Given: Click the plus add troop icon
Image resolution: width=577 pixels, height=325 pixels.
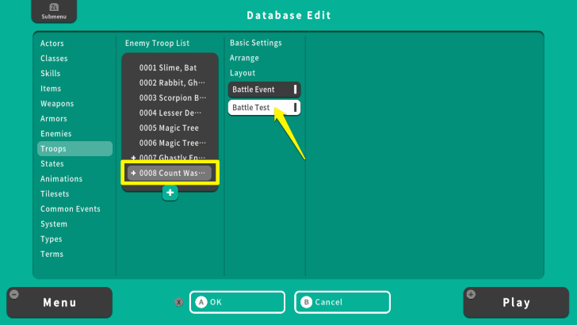Looking at the screenshot, I should tap(170, 193).
